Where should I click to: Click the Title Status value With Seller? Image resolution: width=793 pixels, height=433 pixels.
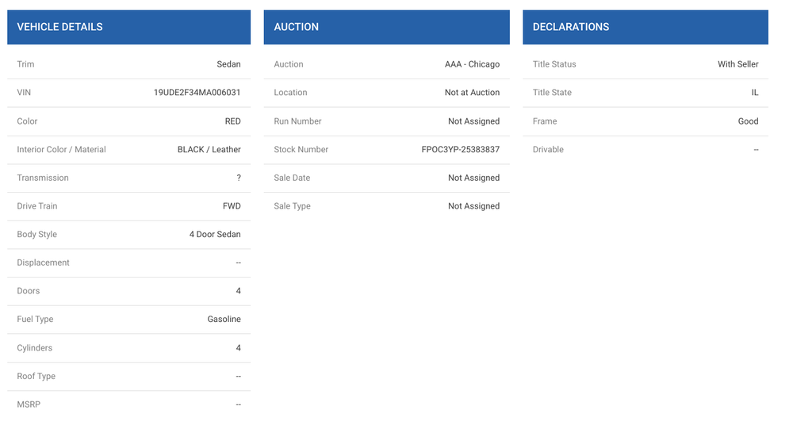(x=737, y=64)
